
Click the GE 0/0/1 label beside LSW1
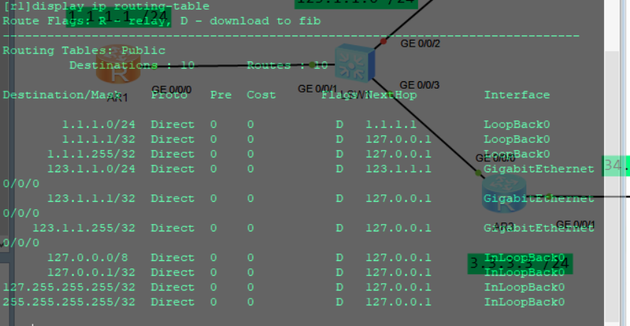(x=317, y=89)
